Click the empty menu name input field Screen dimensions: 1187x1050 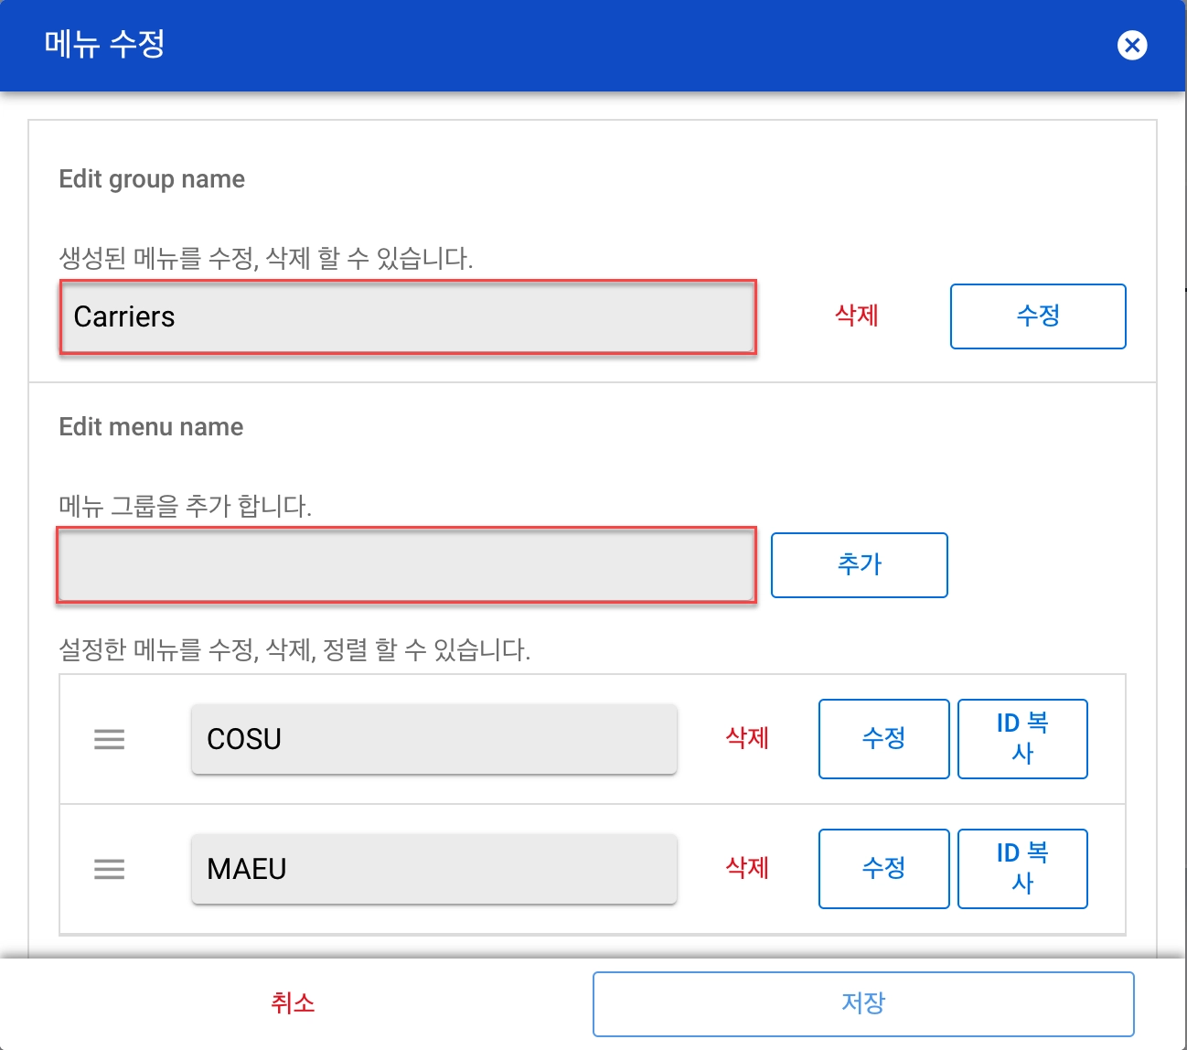406,565
